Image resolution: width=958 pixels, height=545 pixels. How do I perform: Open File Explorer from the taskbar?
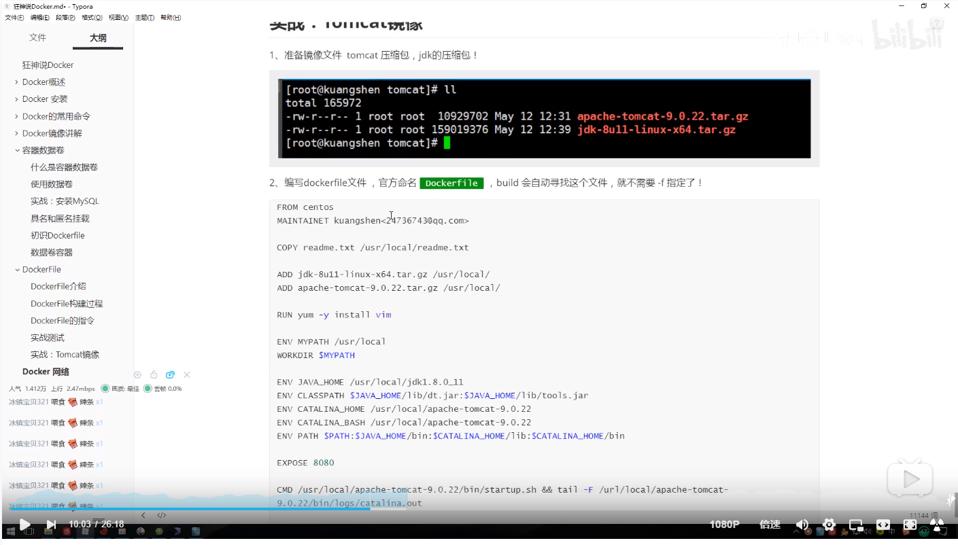pos(48,531)
